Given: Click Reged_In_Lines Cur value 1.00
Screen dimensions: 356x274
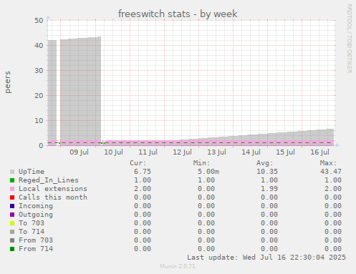Looking at the screenshot, I should pos(143,180).
